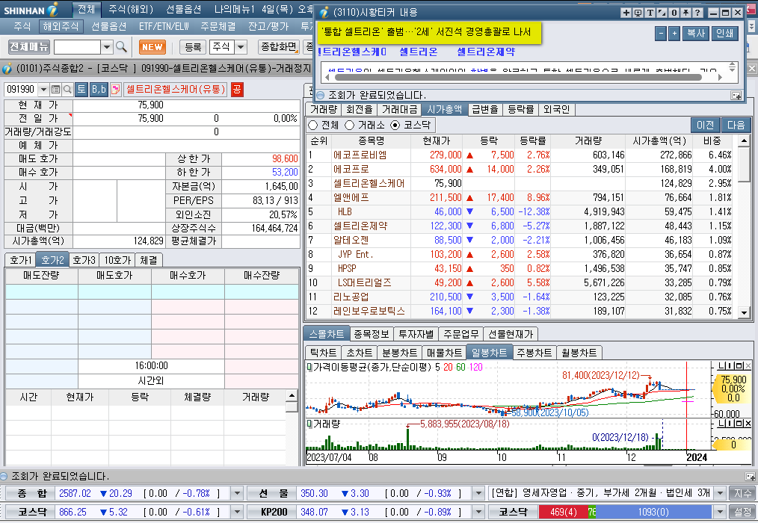Click the 등록 button
The image size is (758, 523).
[x=193, y=47]
